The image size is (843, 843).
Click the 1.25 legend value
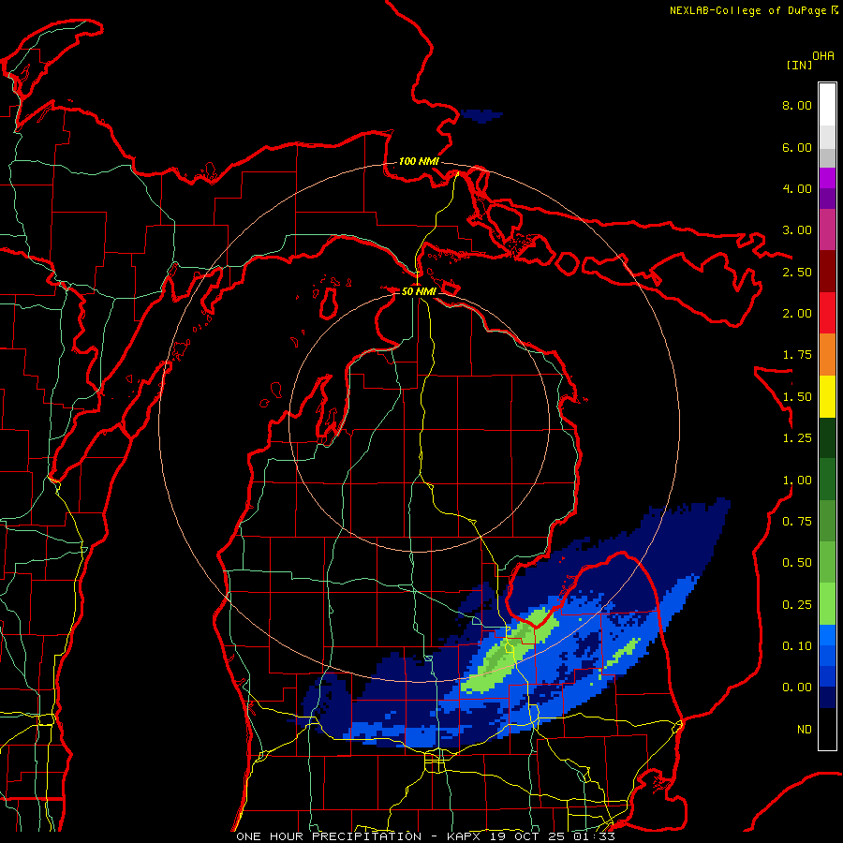797,438
